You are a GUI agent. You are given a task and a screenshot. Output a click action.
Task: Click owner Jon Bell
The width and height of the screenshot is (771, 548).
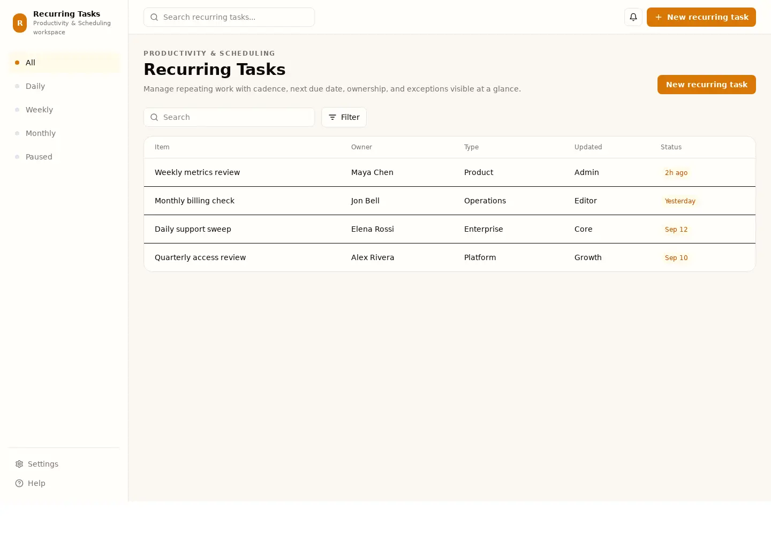click(365, 201)
